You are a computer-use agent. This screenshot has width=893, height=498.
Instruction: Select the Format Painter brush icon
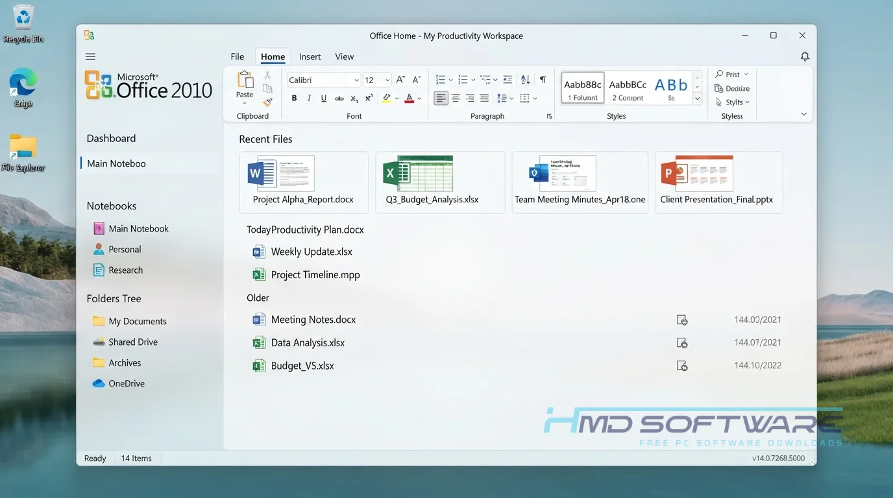click(x=267, y=102)
